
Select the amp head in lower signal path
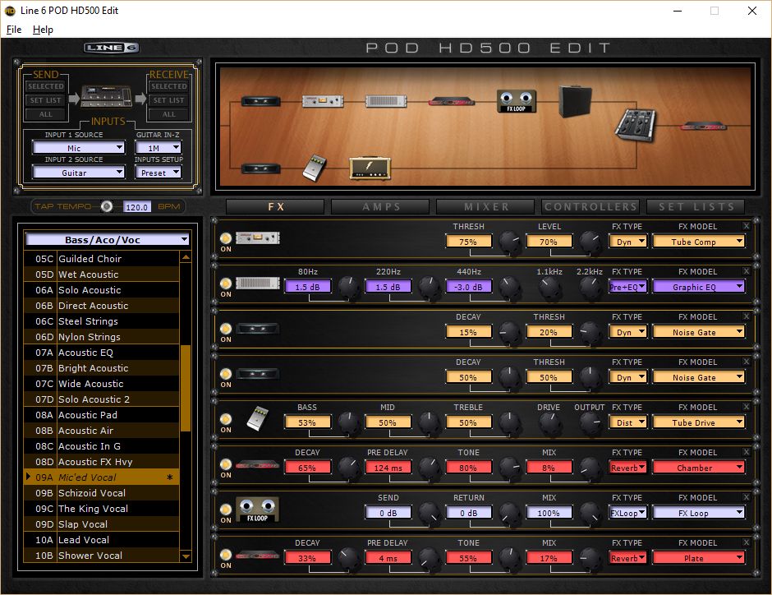[370, 168]
